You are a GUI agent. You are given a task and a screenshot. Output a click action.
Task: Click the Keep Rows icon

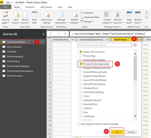pos(129,14)
